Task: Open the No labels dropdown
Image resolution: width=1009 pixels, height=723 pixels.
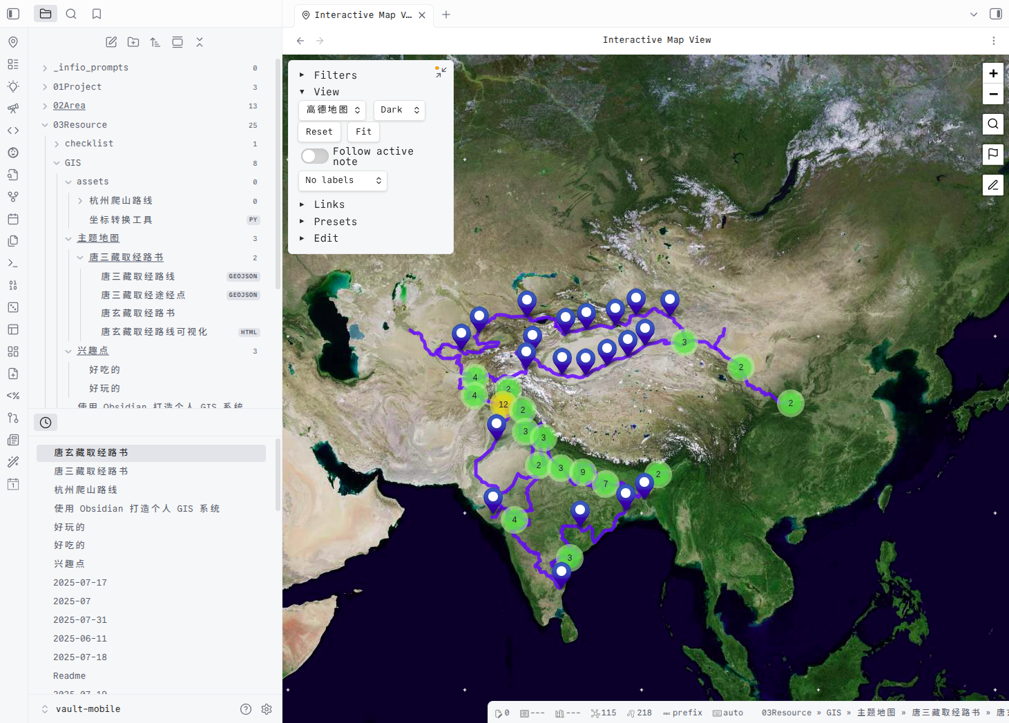Action: click(343, 180)
